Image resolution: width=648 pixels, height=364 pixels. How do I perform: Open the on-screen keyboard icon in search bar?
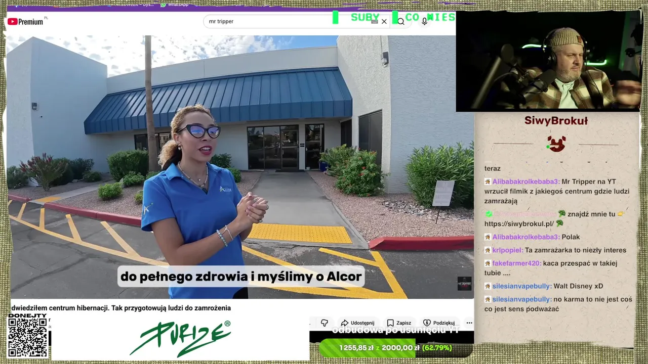click(x=374, y=21)
